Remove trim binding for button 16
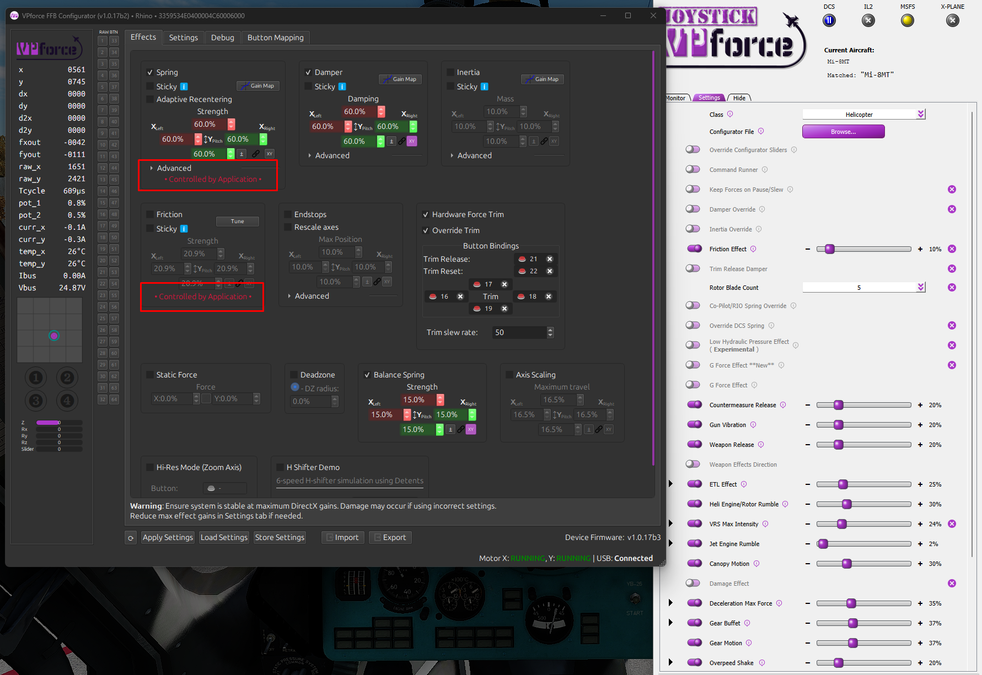This screenshot has width=982, height=675. pyautogui.click(x=460, y=296)
